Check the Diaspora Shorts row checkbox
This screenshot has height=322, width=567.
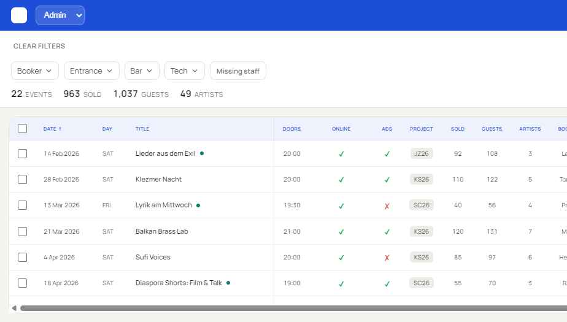click(x=23, y=283)
